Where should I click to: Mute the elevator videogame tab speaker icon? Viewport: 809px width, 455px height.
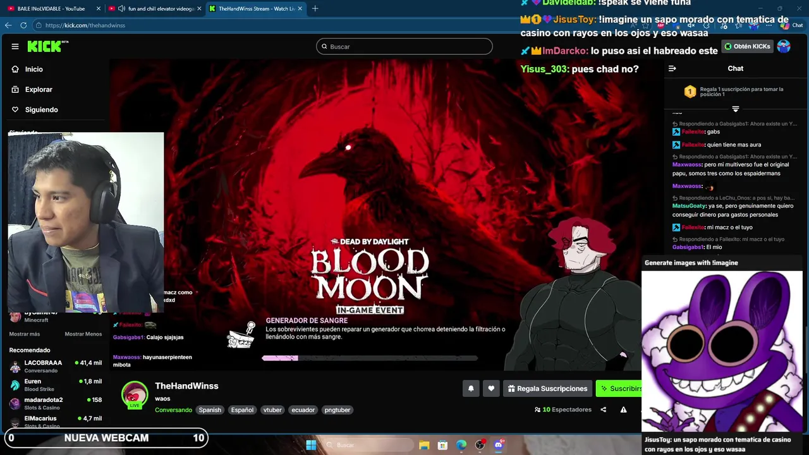(121, 9)
